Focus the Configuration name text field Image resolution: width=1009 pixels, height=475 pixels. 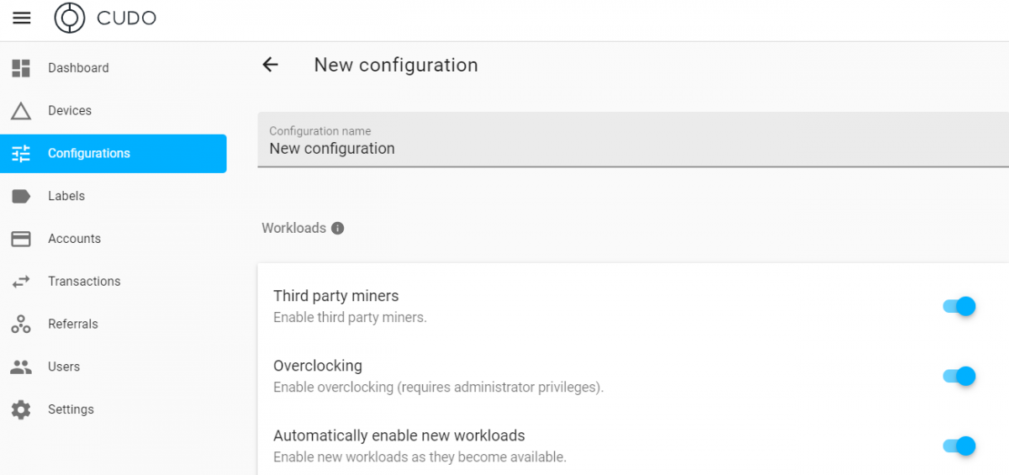coord(631,149)
